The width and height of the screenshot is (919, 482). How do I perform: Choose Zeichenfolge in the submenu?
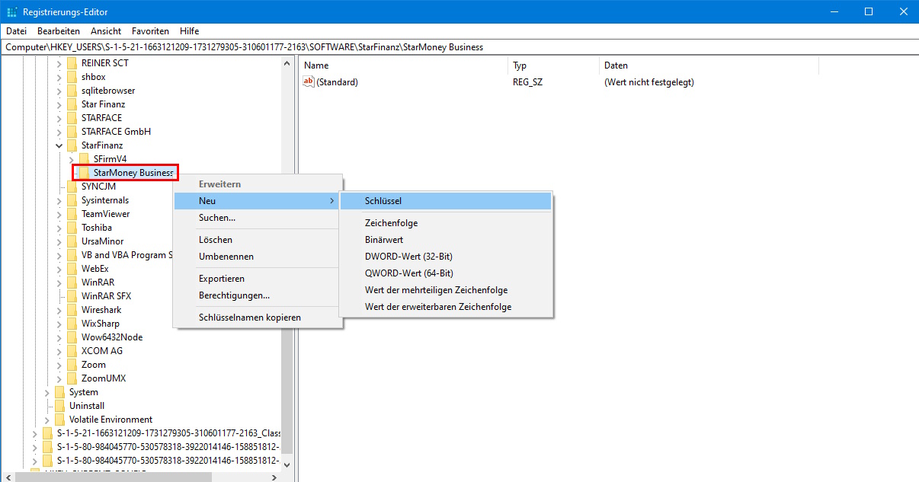tap(445, 223)
